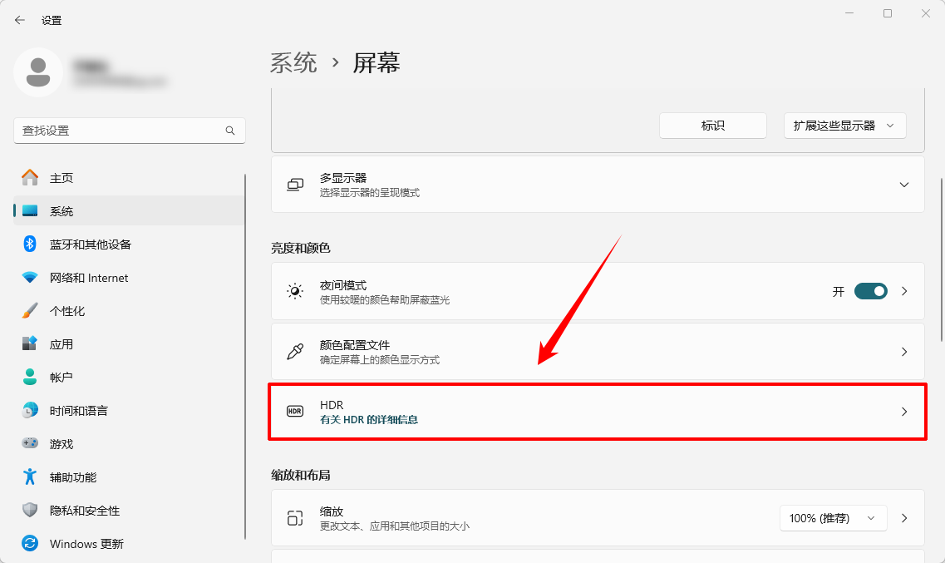Maximize the Settings window
The height and width of the screenshot is (563, 945).
[888, 13]
